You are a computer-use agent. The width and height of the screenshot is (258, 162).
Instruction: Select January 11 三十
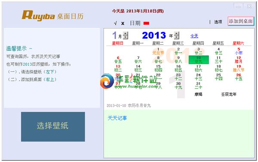pos(218,60)
